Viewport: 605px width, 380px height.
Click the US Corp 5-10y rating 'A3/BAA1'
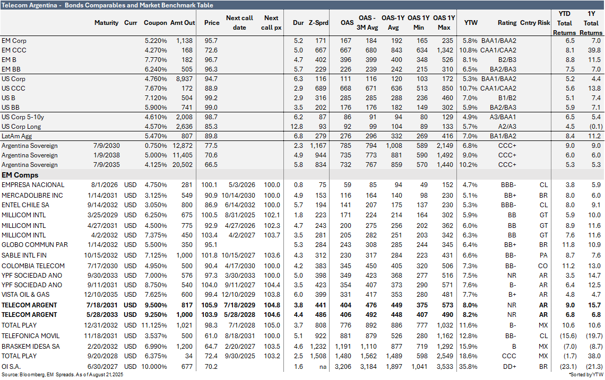click(503, 117)
